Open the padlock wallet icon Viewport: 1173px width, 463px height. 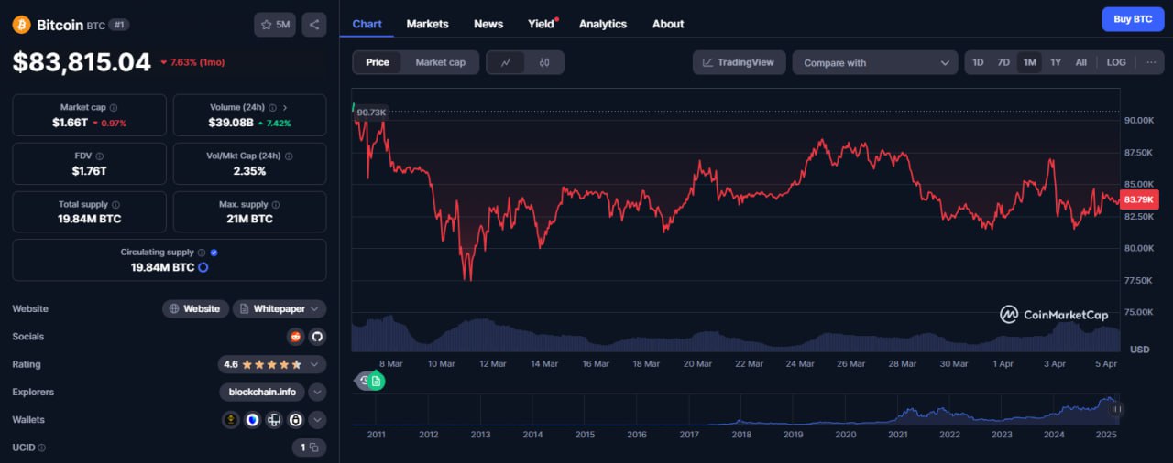point(296,420)
